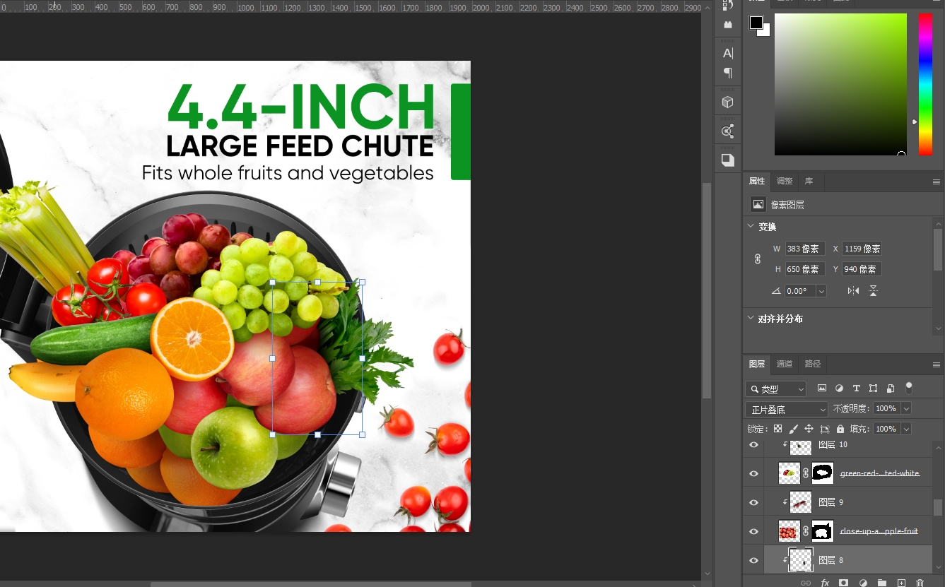
Task: Filter layers by text type icon
Action: [x=856, y=389]
